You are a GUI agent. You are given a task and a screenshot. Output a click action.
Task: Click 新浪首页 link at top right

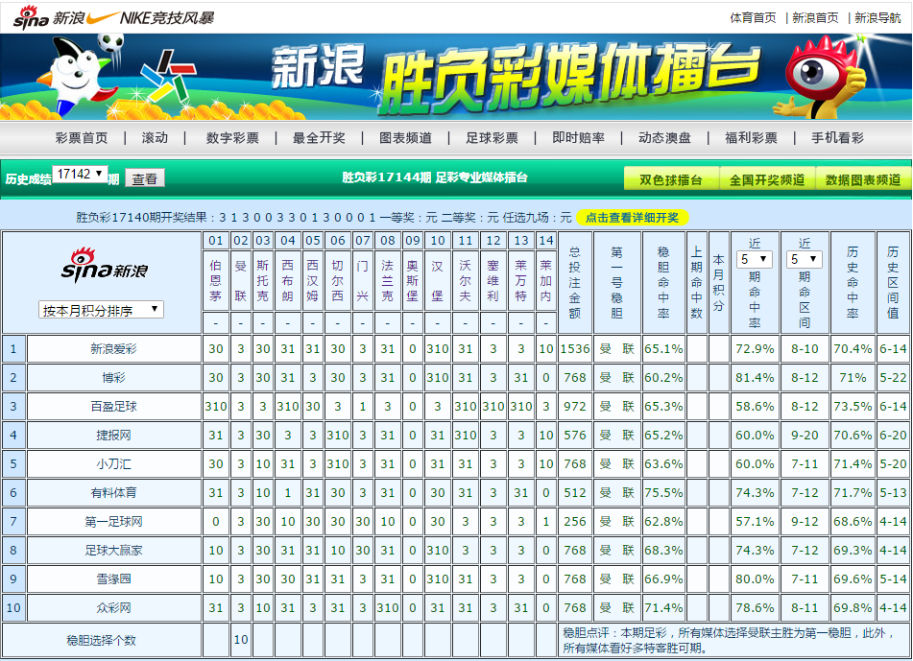click(815, 18)
